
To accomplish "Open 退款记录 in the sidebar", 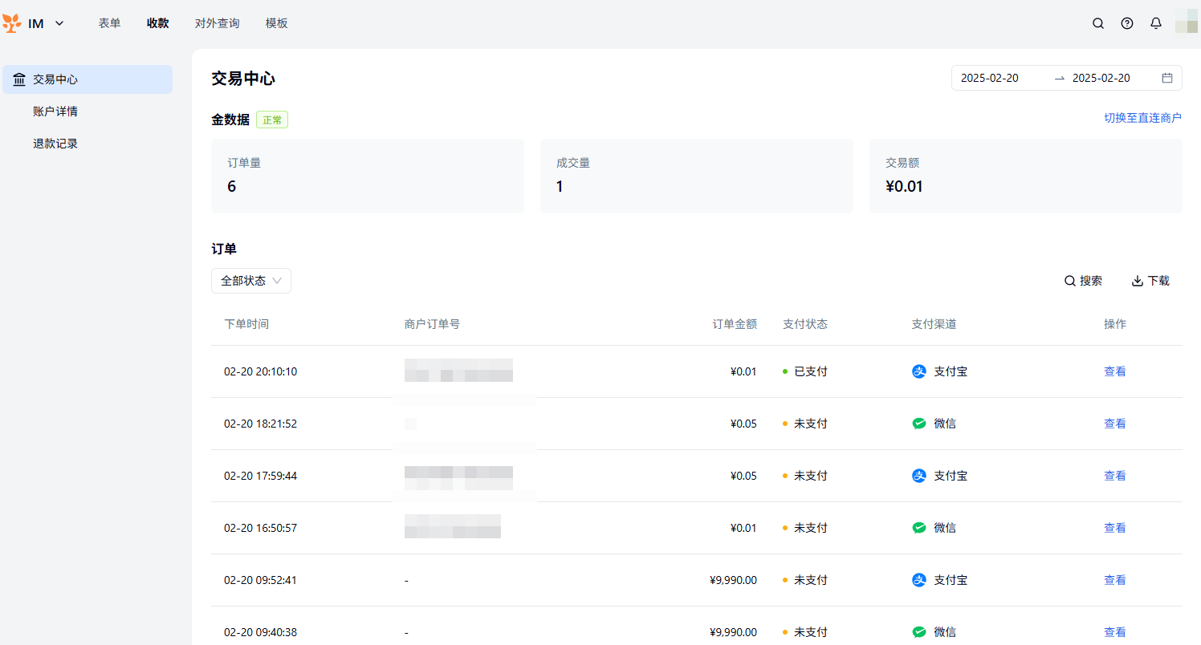I will click(x=55, y=144).
